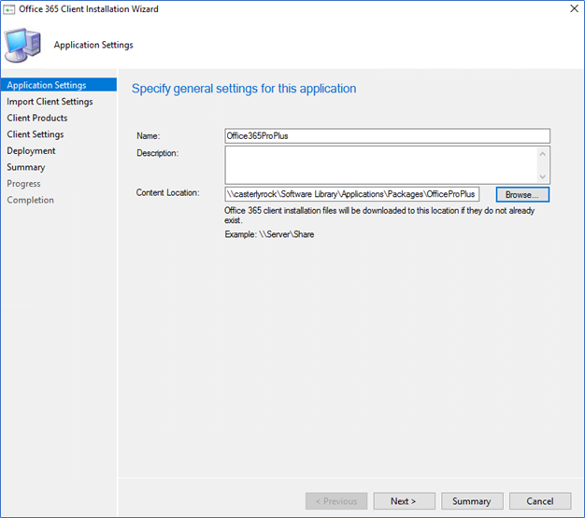The width and height of the screenshot is (585, 518).
Task: Click the 'Name:' label
Action: [148, 136]
